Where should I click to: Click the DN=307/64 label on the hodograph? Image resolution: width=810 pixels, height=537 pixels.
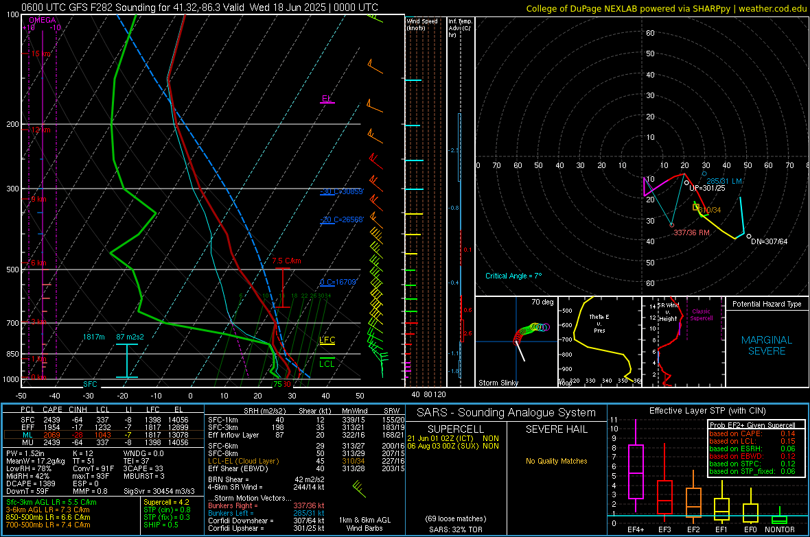click(769, 241)
